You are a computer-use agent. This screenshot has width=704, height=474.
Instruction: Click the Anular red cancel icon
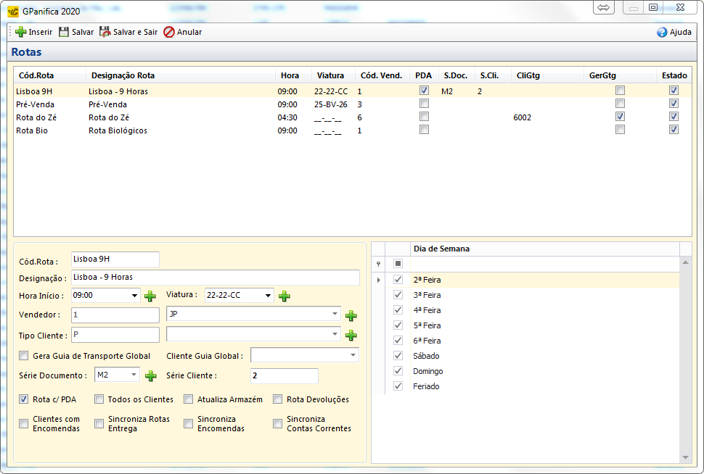click(x=169, y=32)
